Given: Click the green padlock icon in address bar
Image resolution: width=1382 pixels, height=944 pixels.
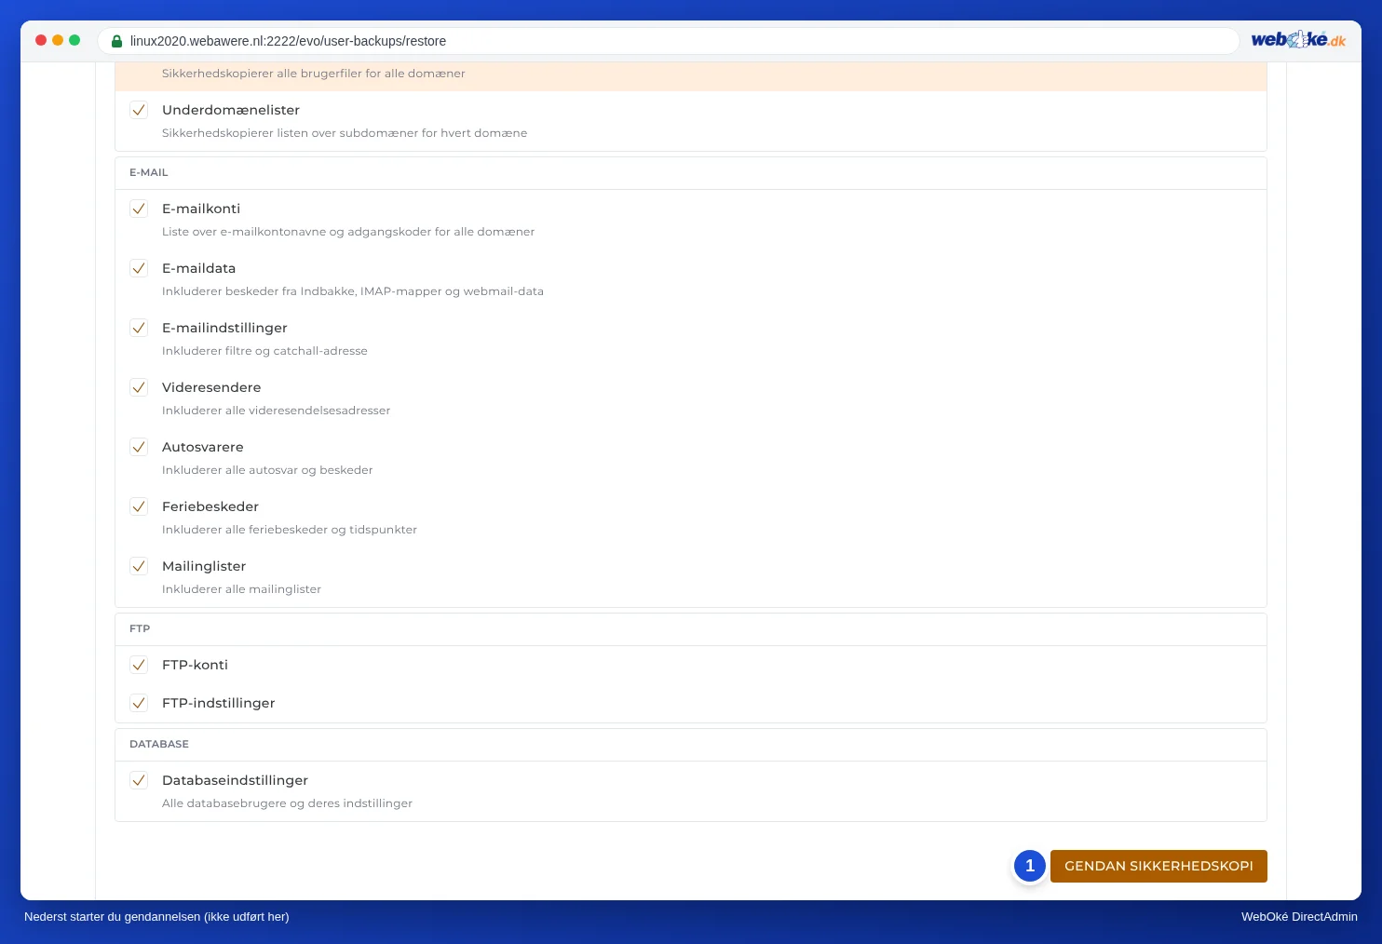Looking at the screenshot, I should pyautogui.click(x=116, y=41).
